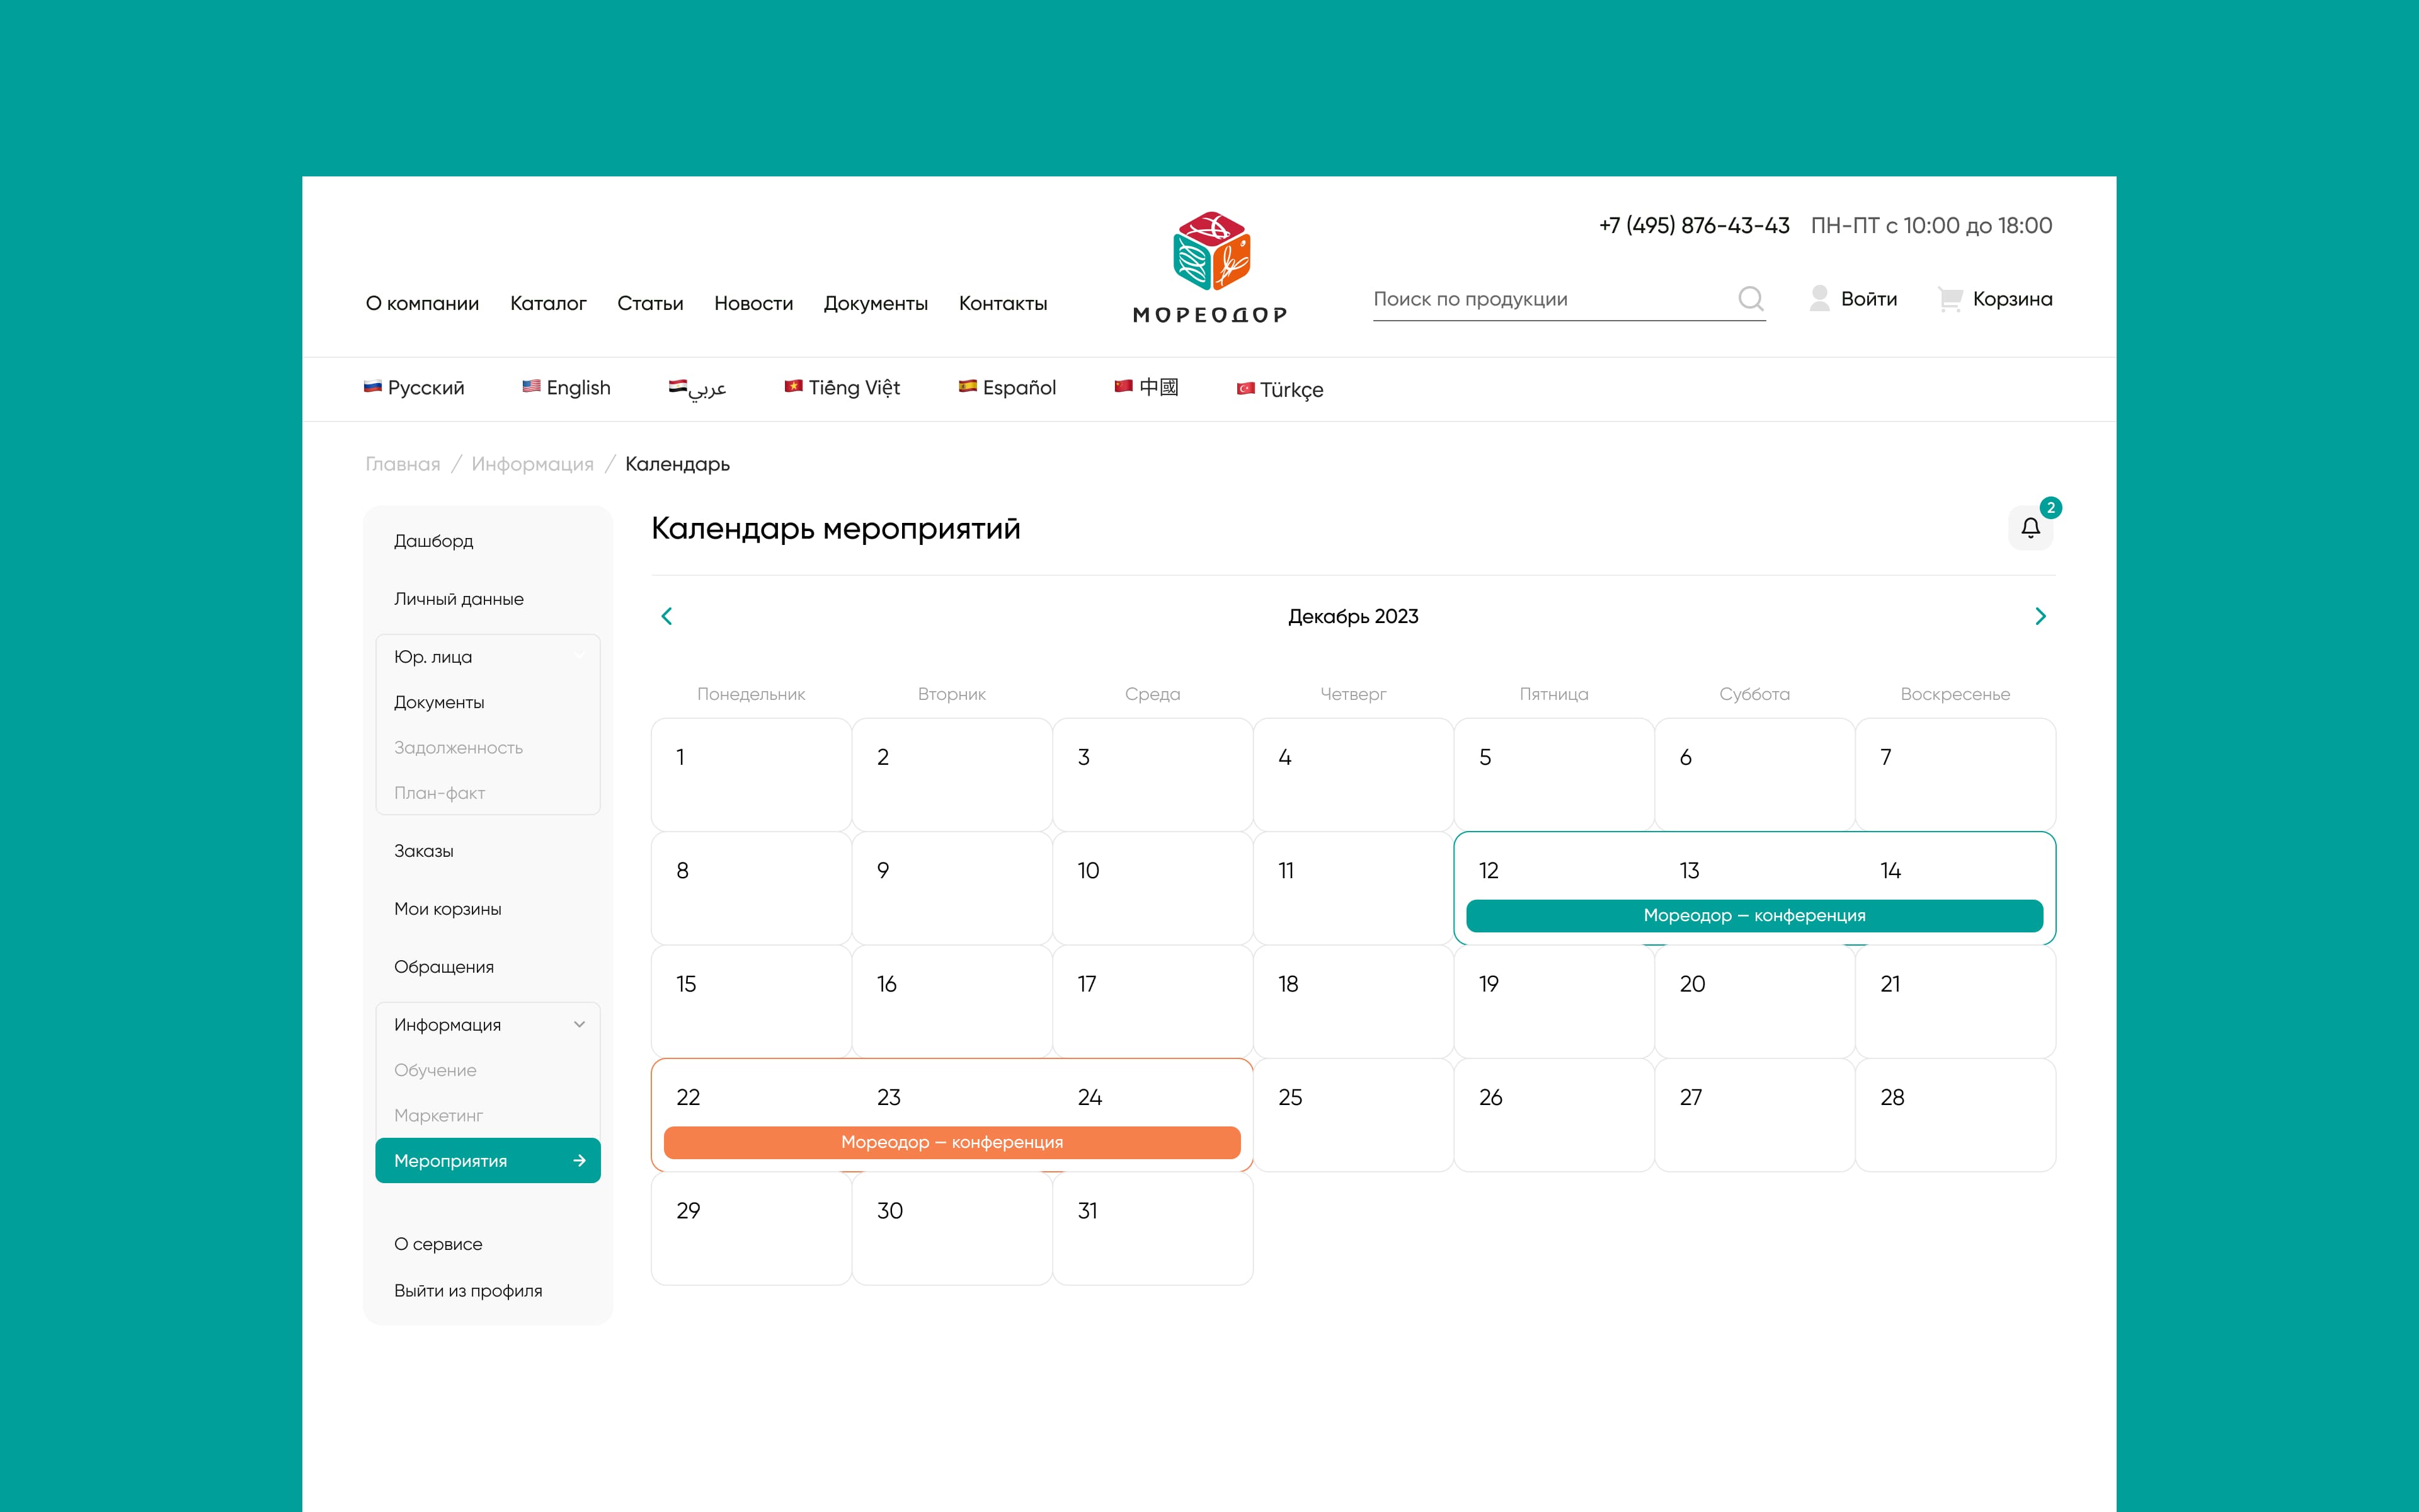Open Дашборд in sidebar
This screenshot has height=1512, width=2419.
click(434, 541)
